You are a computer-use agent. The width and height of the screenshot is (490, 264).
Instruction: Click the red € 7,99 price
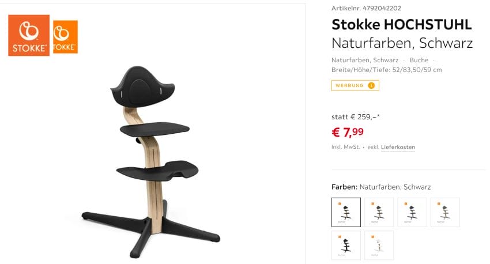click(x=348, y=132)
